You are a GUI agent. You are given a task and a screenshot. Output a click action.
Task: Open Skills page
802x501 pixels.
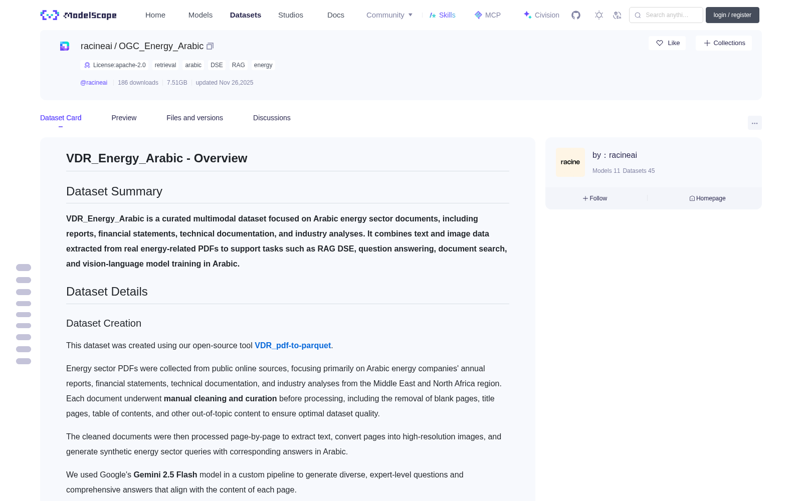point(442,15)
